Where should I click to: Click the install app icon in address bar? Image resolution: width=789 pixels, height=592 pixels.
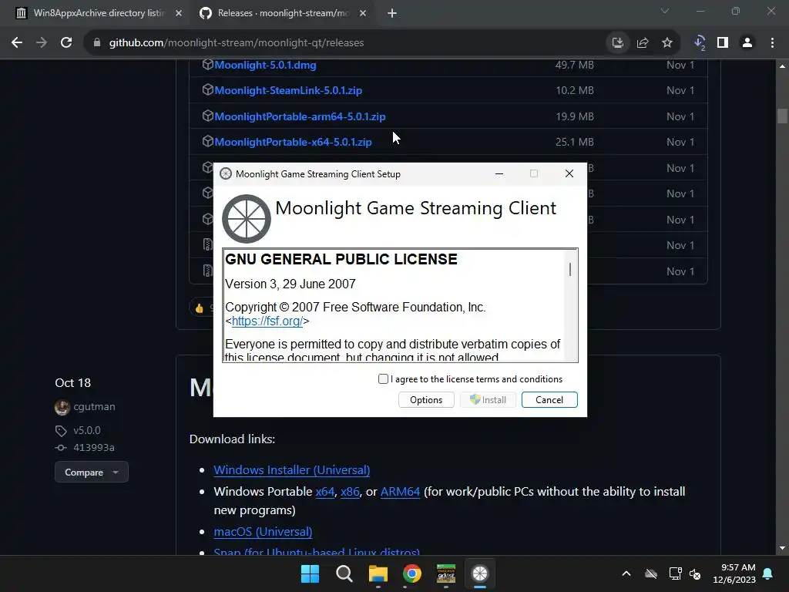[x=617, y=43]
